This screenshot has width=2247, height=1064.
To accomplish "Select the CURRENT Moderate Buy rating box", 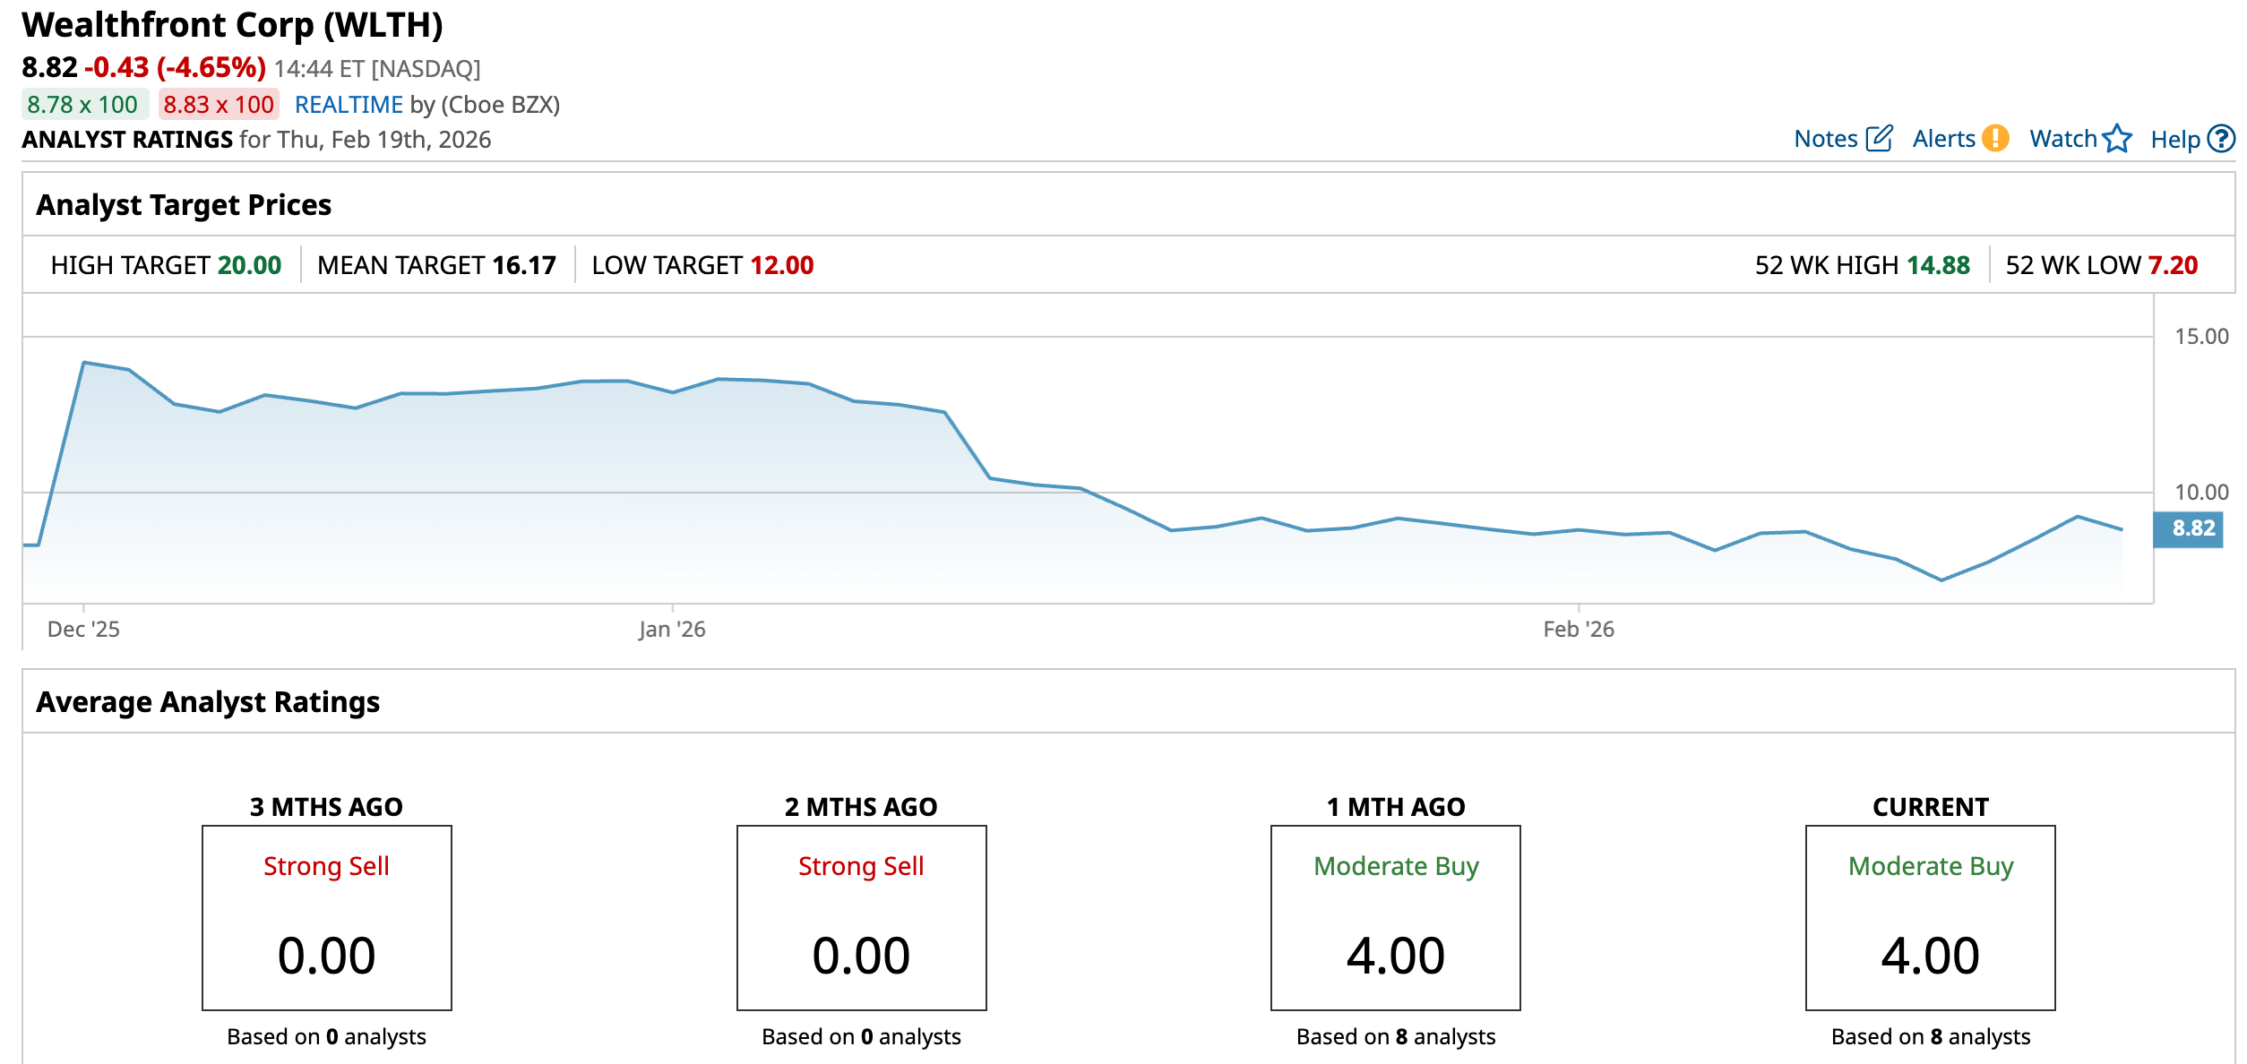I will click(1930, 917).
